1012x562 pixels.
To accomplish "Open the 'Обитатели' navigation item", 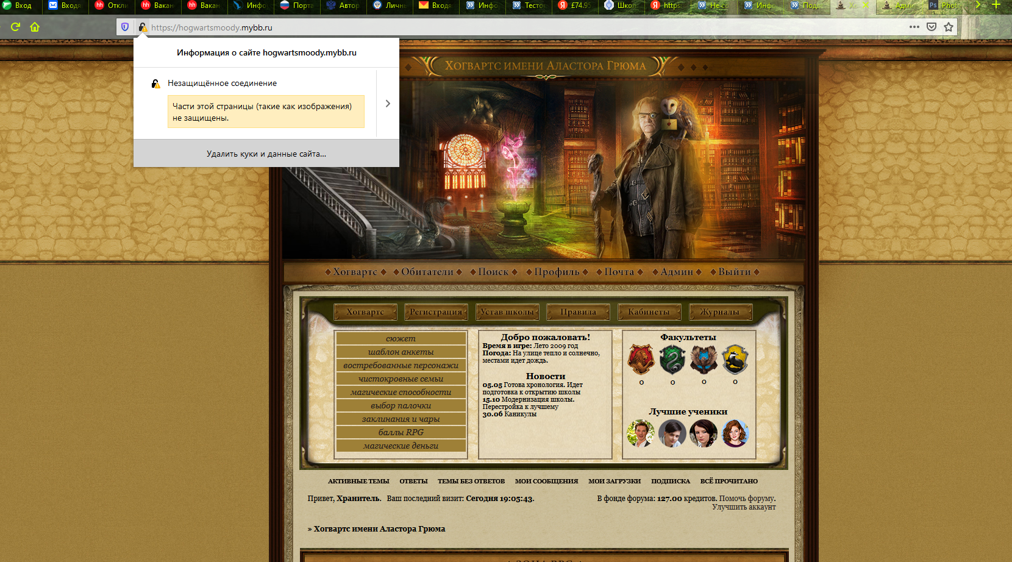I will click(x=427, y=272).
